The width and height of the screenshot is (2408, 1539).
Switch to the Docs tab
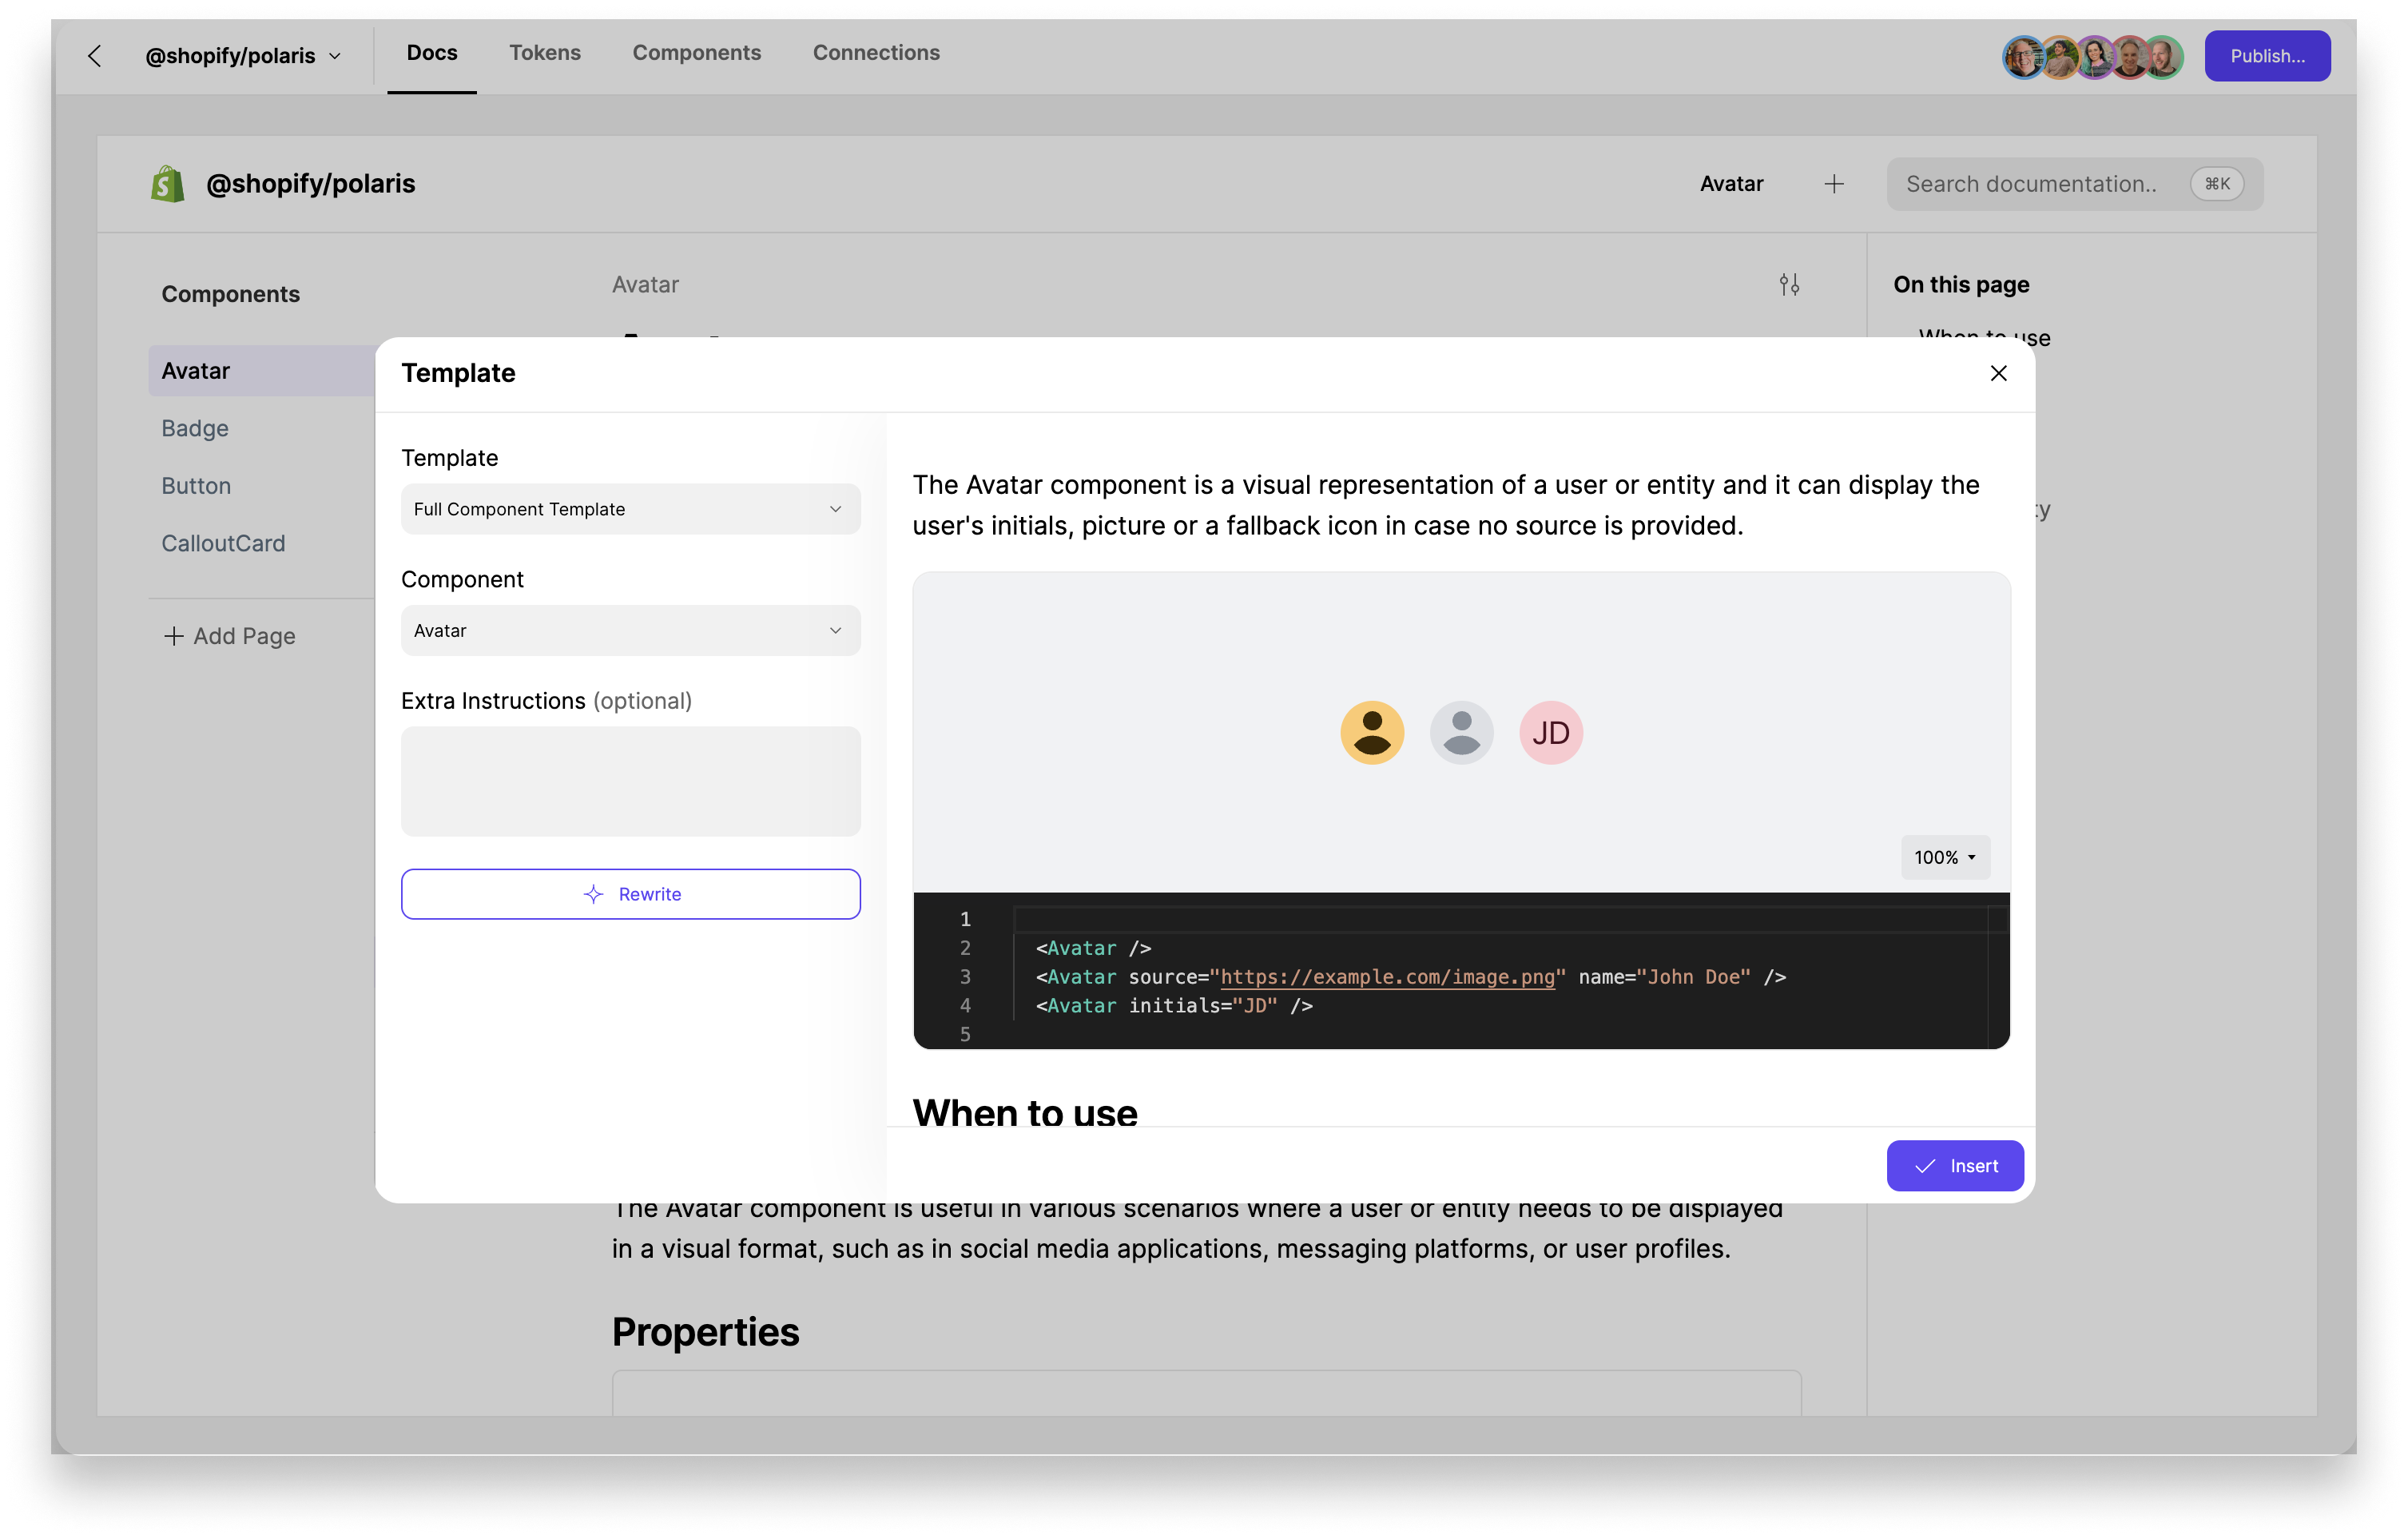pos(432,53)
